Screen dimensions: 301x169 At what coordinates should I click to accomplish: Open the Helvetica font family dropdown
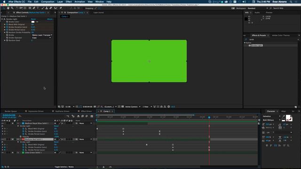coord(271,116)
